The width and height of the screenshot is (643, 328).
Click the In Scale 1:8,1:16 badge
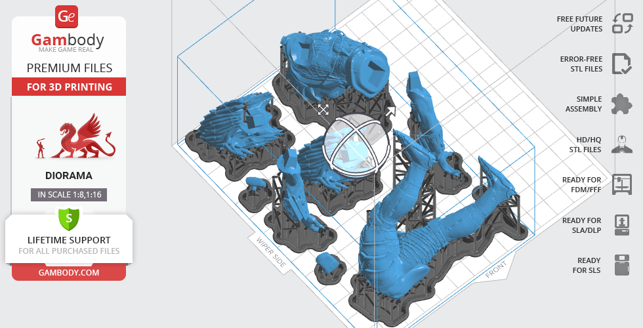pos(68,194)
